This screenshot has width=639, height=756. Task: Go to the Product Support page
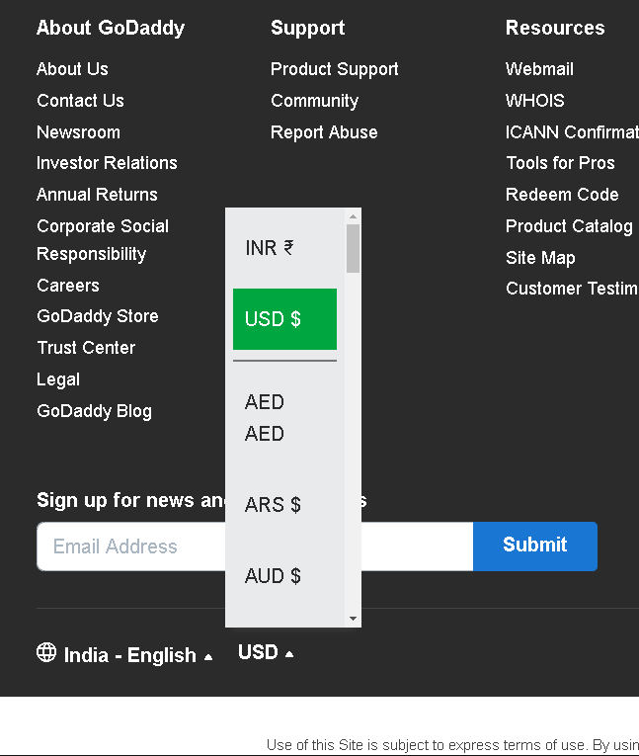[334, 69]
